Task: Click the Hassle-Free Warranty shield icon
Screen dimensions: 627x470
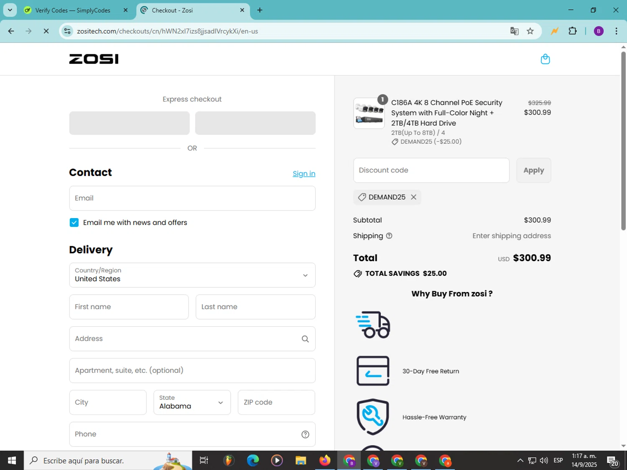Action: pyautogui.click(x=373, y=417)
